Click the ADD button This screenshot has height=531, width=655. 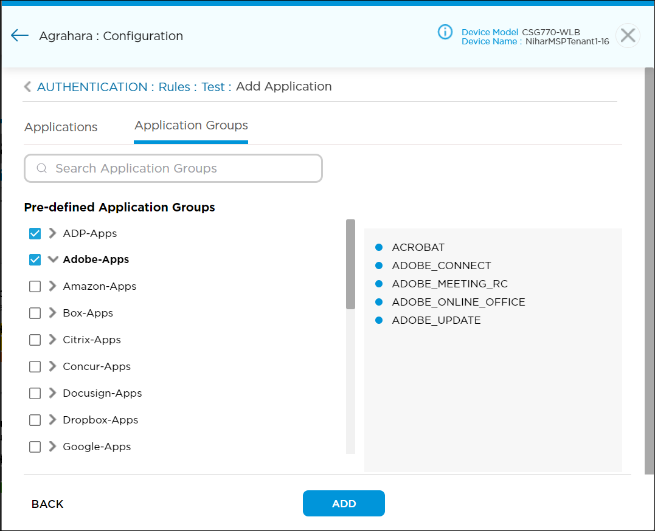point(344,504)
